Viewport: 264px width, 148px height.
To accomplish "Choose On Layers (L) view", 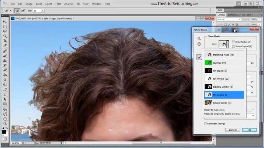I will point(224,95).
